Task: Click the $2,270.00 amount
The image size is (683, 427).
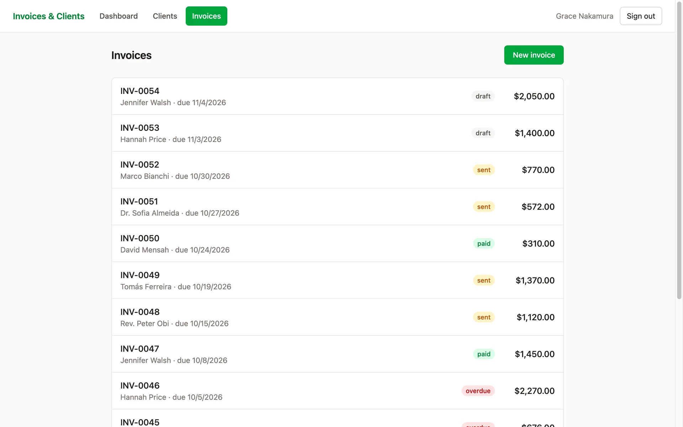Action: pos(534,391)
